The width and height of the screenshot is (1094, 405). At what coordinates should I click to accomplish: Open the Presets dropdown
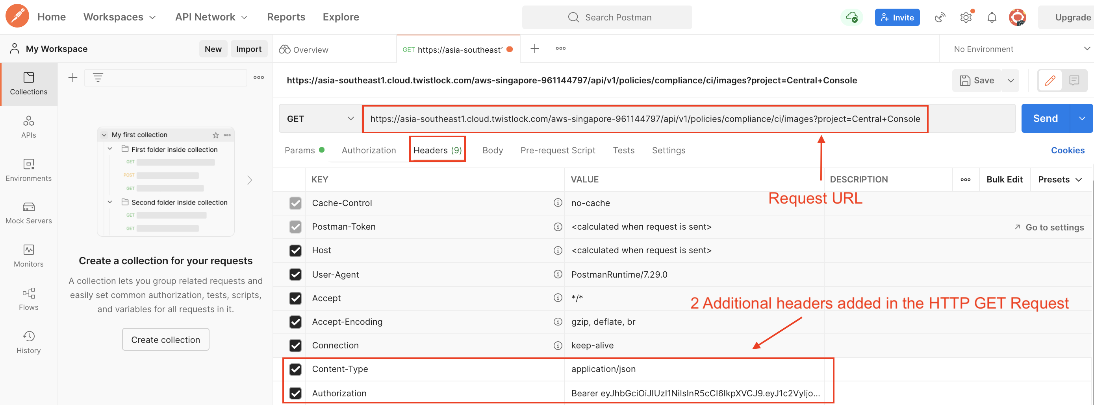[1059, 179]
